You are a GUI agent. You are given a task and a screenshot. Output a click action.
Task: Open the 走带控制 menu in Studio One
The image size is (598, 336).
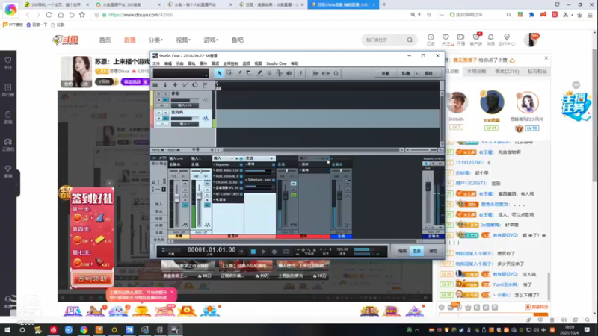click(x=230, y=63)
